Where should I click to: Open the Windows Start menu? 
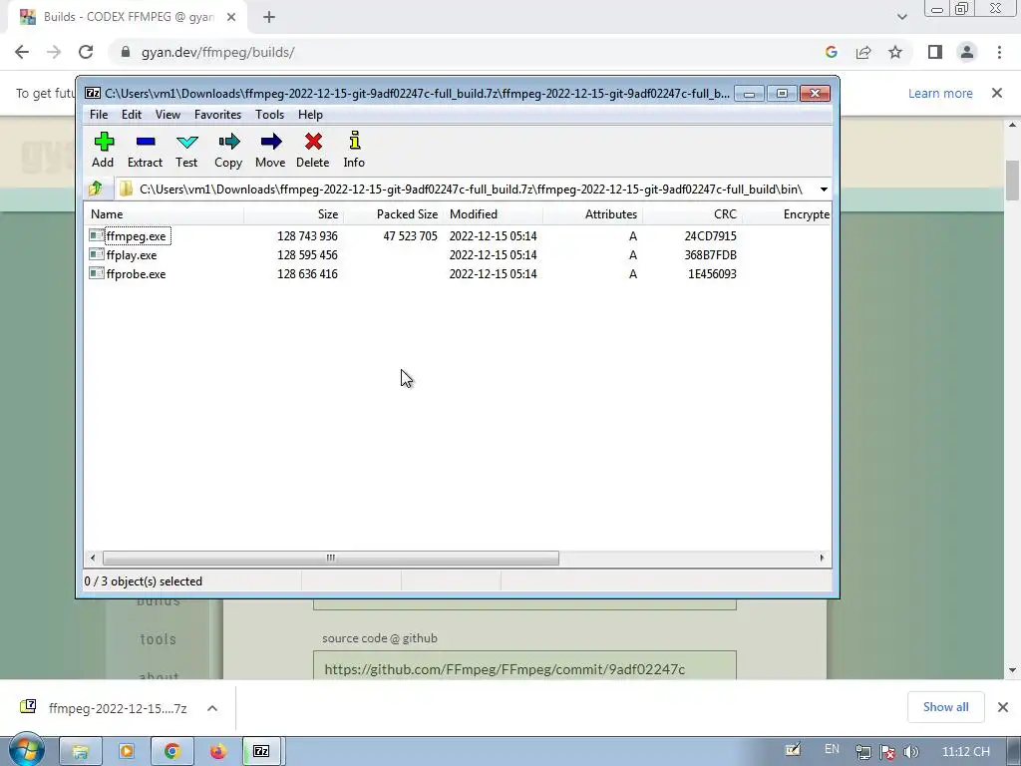tap(26, 750)
